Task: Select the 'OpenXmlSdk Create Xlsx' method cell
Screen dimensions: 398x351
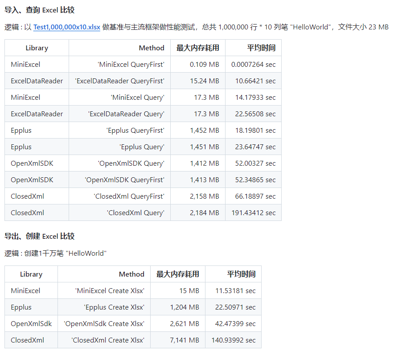Action: (x=104, y=324)
